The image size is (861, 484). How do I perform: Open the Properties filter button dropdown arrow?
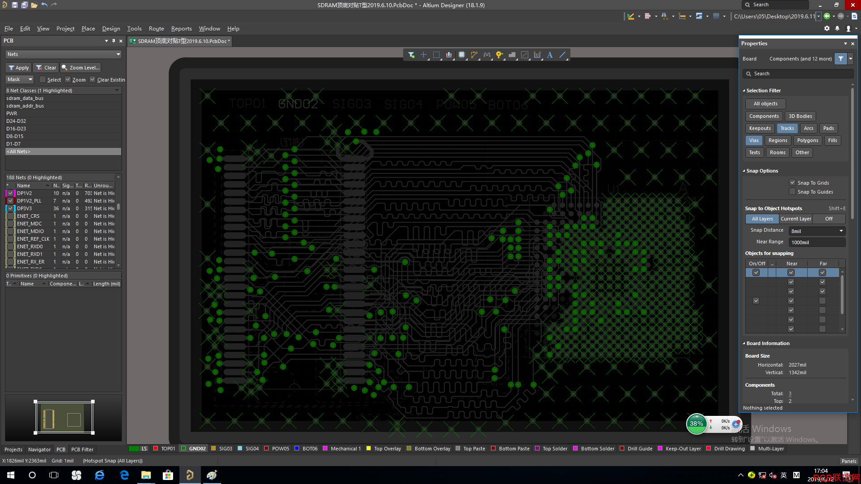[850, 59]
